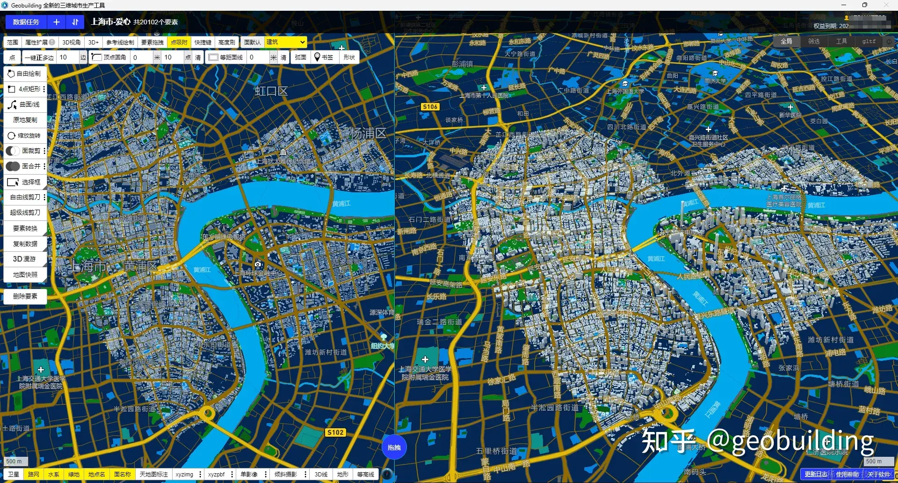Image resolution: width=898 pixels, height=483 pixels.
Task: Toggle the 地形 terrain layer
Action: (x=343, y=474)
